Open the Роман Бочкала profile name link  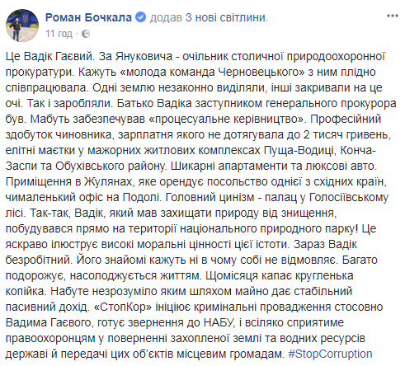(x=88, y=17)
